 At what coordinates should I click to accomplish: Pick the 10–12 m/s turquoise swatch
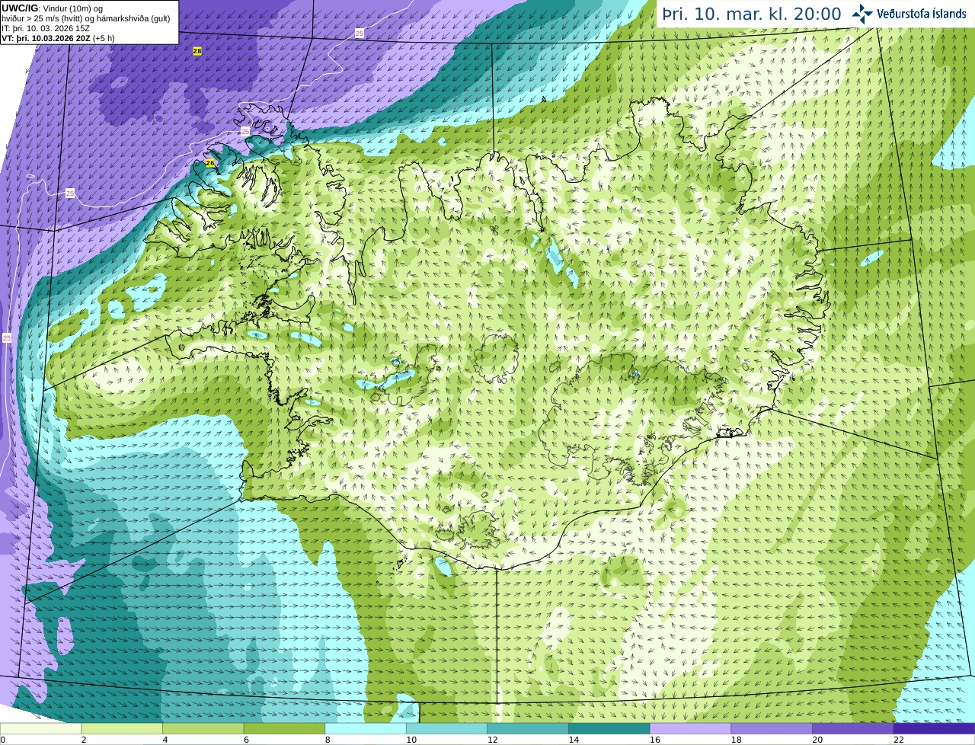[x=446, y=728]
